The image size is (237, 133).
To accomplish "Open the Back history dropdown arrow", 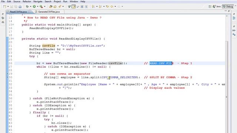I will (x=115, y=7).
